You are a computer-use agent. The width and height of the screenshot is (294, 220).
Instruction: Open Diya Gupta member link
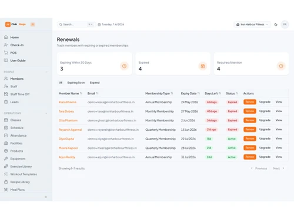(x=66, y=139)
